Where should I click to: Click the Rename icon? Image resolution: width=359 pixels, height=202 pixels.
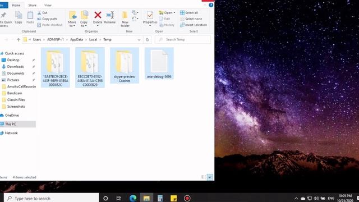coord(110,15)
